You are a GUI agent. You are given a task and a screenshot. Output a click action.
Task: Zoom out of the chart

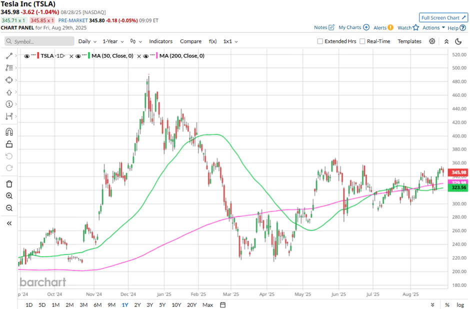point(9,208)
